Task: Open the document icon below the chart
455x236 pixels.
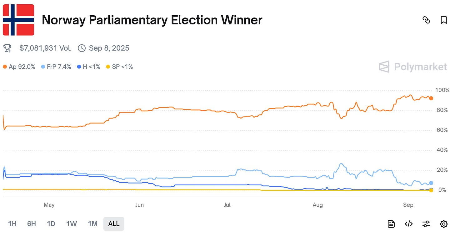Action: [x=391, y=224]
